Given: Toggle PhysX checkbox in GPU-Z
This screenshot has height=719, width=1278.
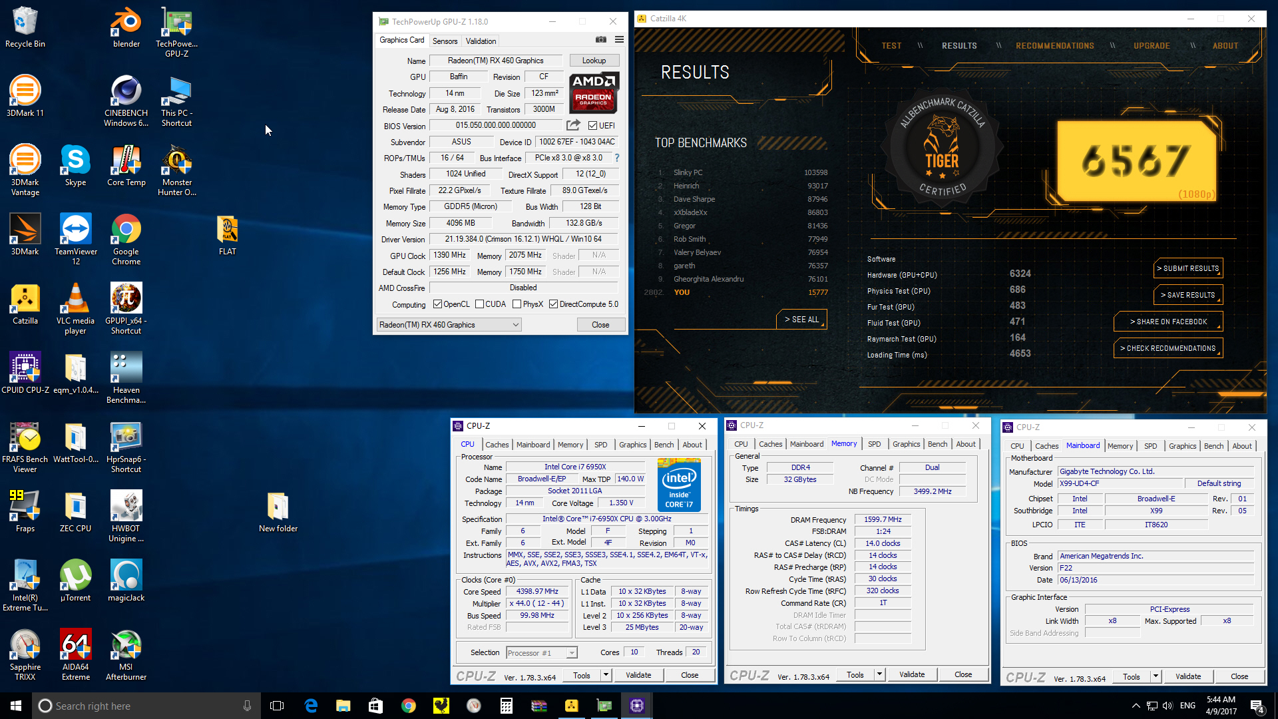Looking at the screenshot, I should pyautogui.click(x=517, y=304).
